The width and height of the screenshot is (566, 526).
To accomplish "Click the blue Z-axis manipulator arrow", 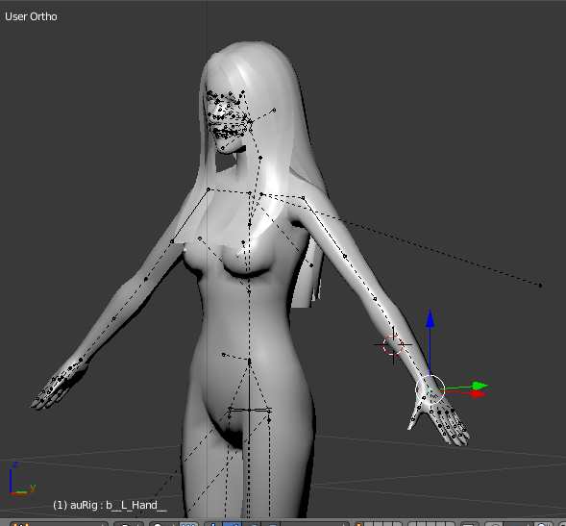I will (430, 319).
